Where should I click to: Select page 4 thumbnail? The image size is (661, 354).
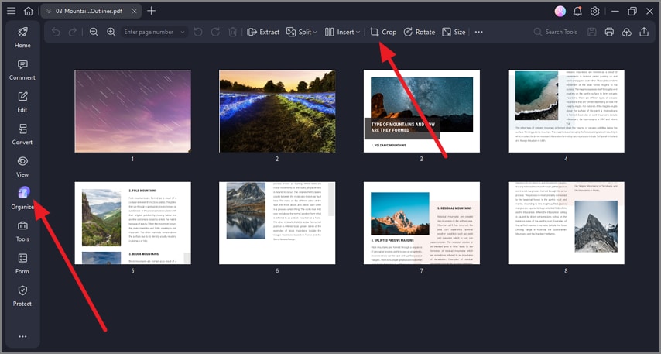[566, 111]
